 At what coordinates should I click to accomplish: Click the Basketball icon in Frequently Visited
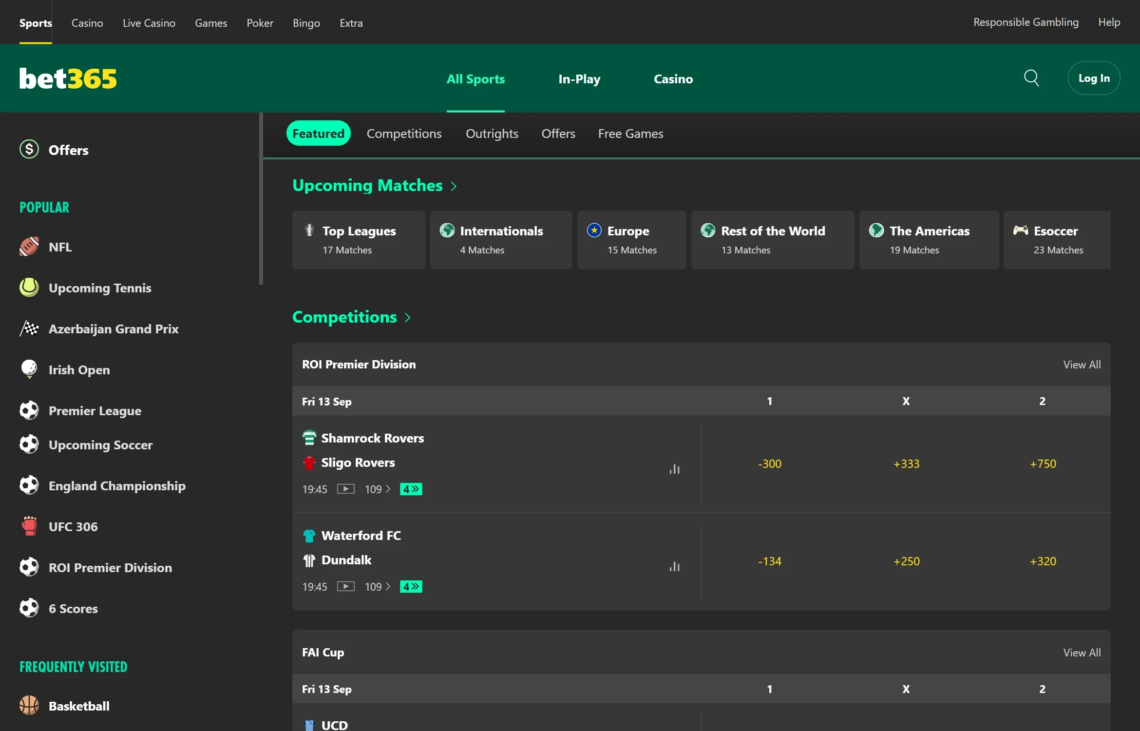(29, 706)
